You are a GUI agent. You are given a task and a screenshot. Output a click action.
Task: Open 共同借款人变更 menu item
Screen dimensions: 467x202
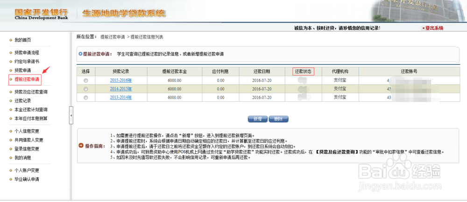click(x=29, y=140)
